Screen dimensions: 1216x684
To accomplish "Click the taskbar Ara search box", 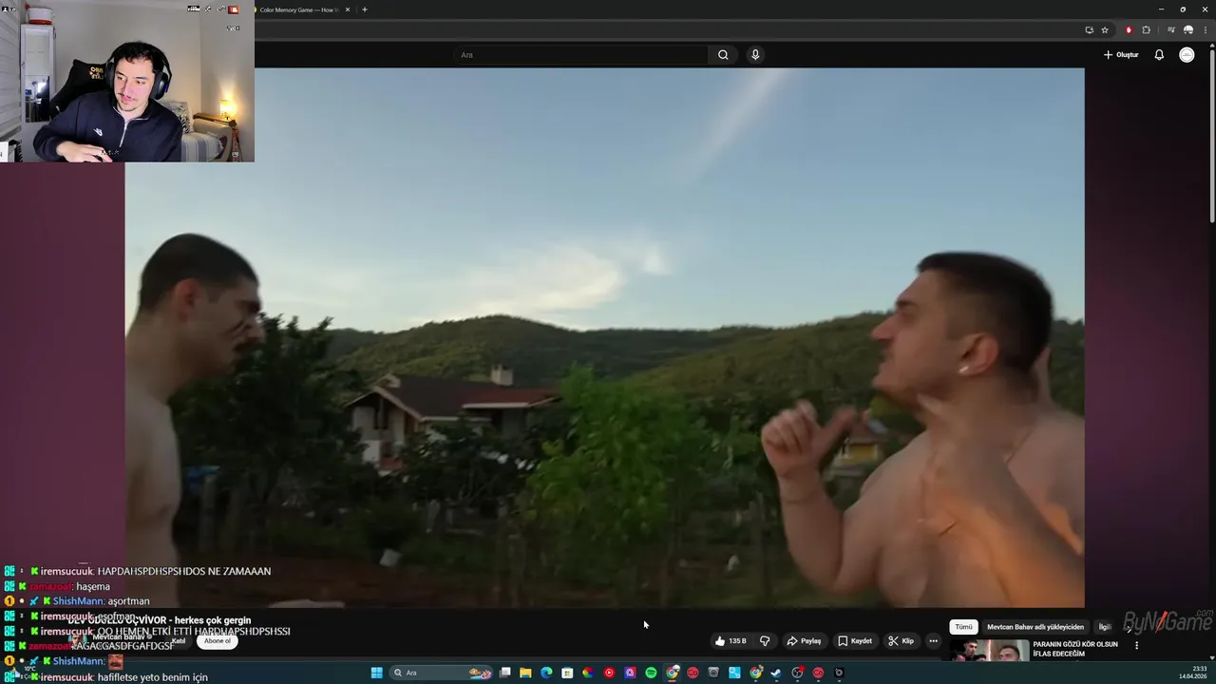I will (440, 673).
